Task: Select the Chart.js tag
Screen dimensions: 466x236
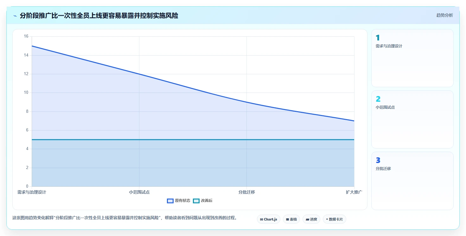Action: (268, 219)
